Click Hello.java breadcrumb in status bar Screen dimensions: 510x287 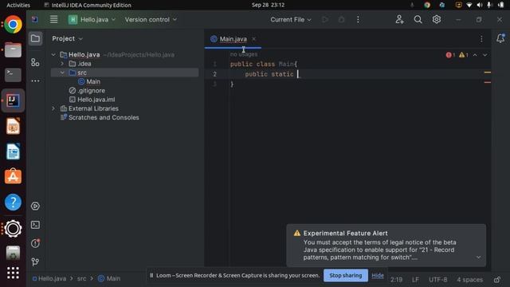pyautogui.click(x=49, y=278)
